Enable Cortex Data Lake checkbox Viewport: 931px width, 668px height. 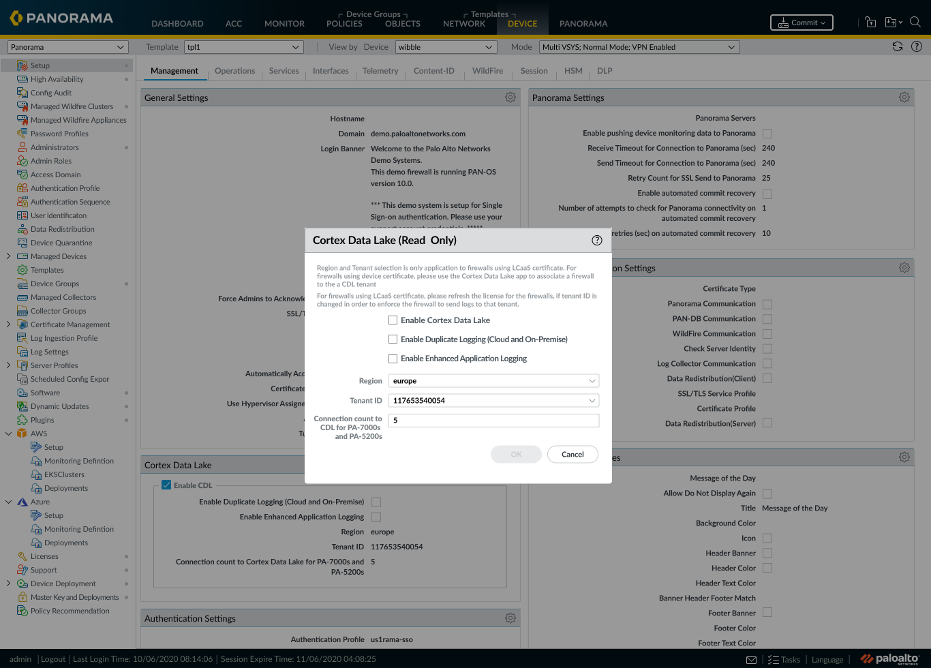393,320
